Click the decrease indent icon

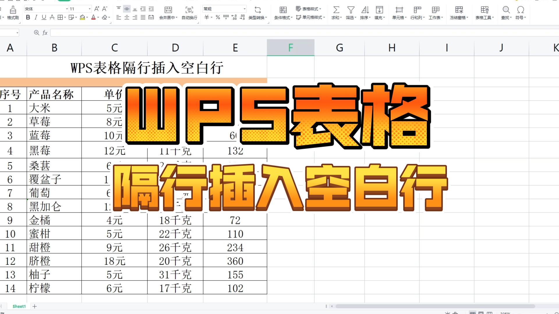pos(143,9)
